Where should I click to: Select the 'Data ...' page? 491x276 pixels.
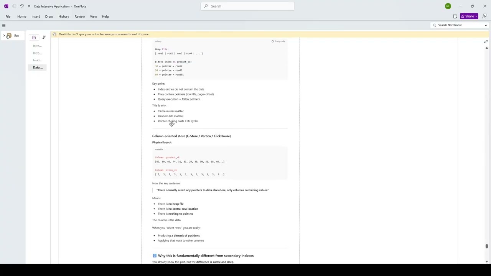(x=37, y=67)
